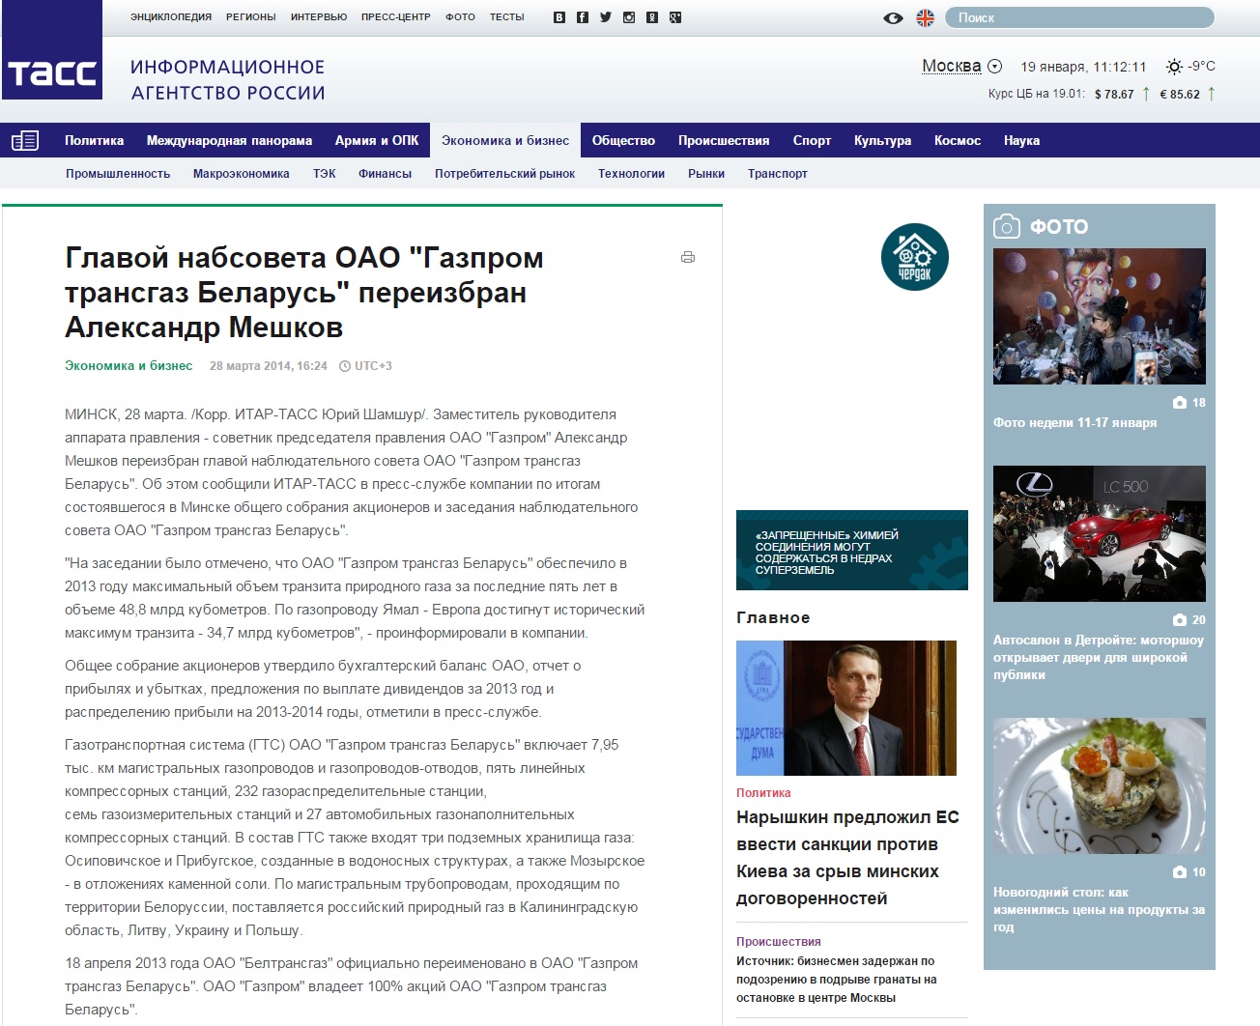Click the camera icon beside ФОТО heading
This screenshot has width=1260, height=1026.
(1007, 226)
